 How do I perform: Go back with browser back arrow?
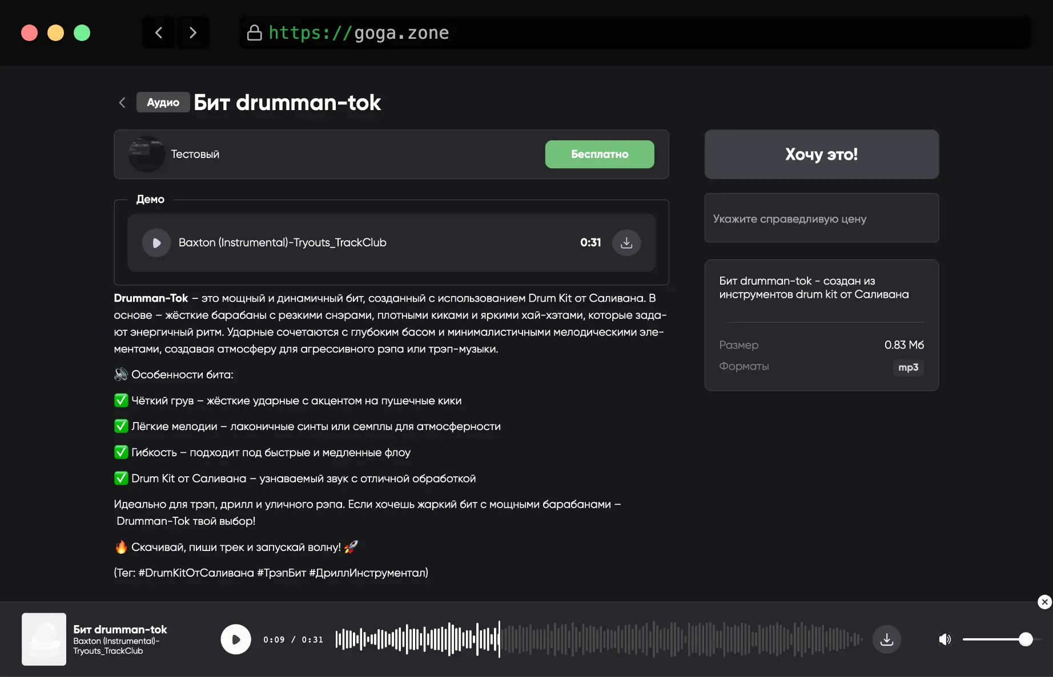click(159, 33)
